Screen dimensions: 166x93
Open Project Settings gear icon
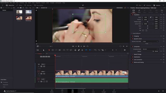pyautogui.click(x=163, y=91)
